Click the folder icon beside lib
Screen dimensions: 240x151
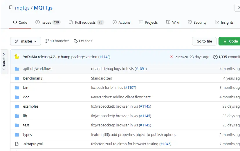[17, 116]
